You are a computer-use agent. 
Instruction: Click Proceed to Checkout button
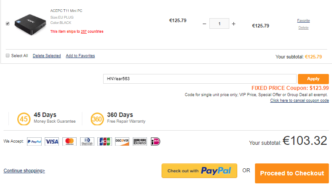pos(292,173)
